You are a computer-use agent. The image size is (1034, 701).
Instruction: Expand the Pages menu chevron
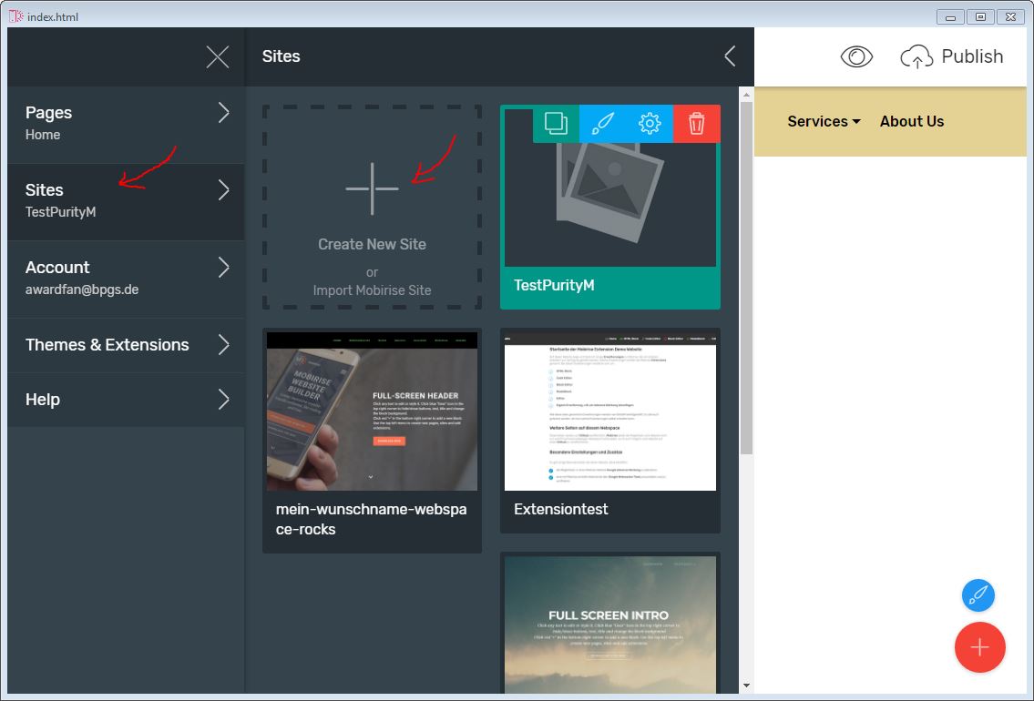click(224, 113)
